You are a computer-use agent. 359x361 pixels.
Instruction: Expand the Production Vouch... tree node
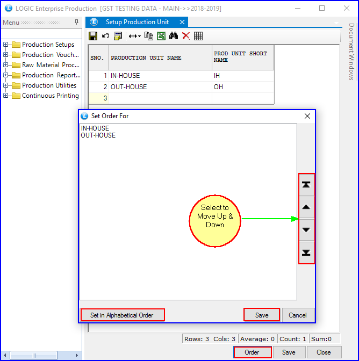[x=6, y=55]
